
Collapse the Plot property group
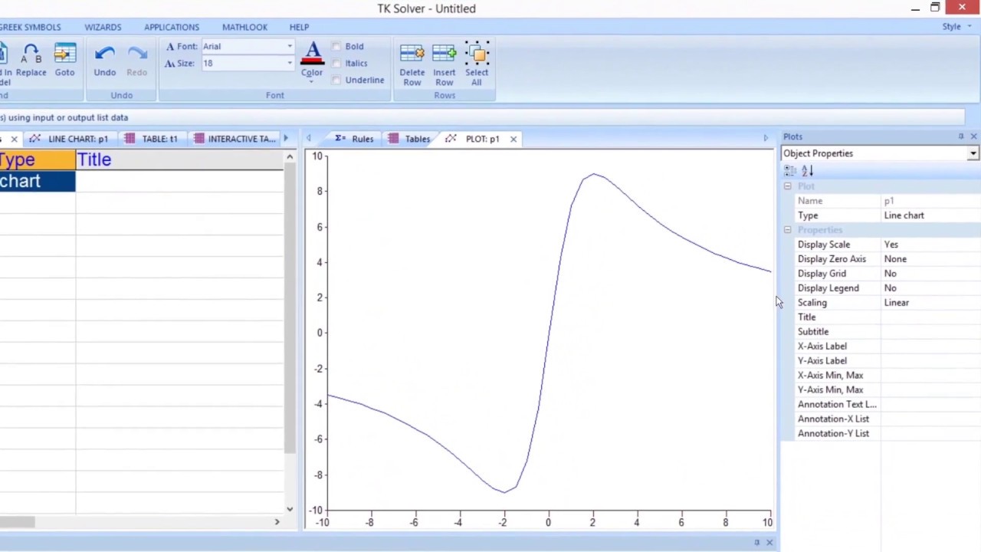click(x=787, y=186)
